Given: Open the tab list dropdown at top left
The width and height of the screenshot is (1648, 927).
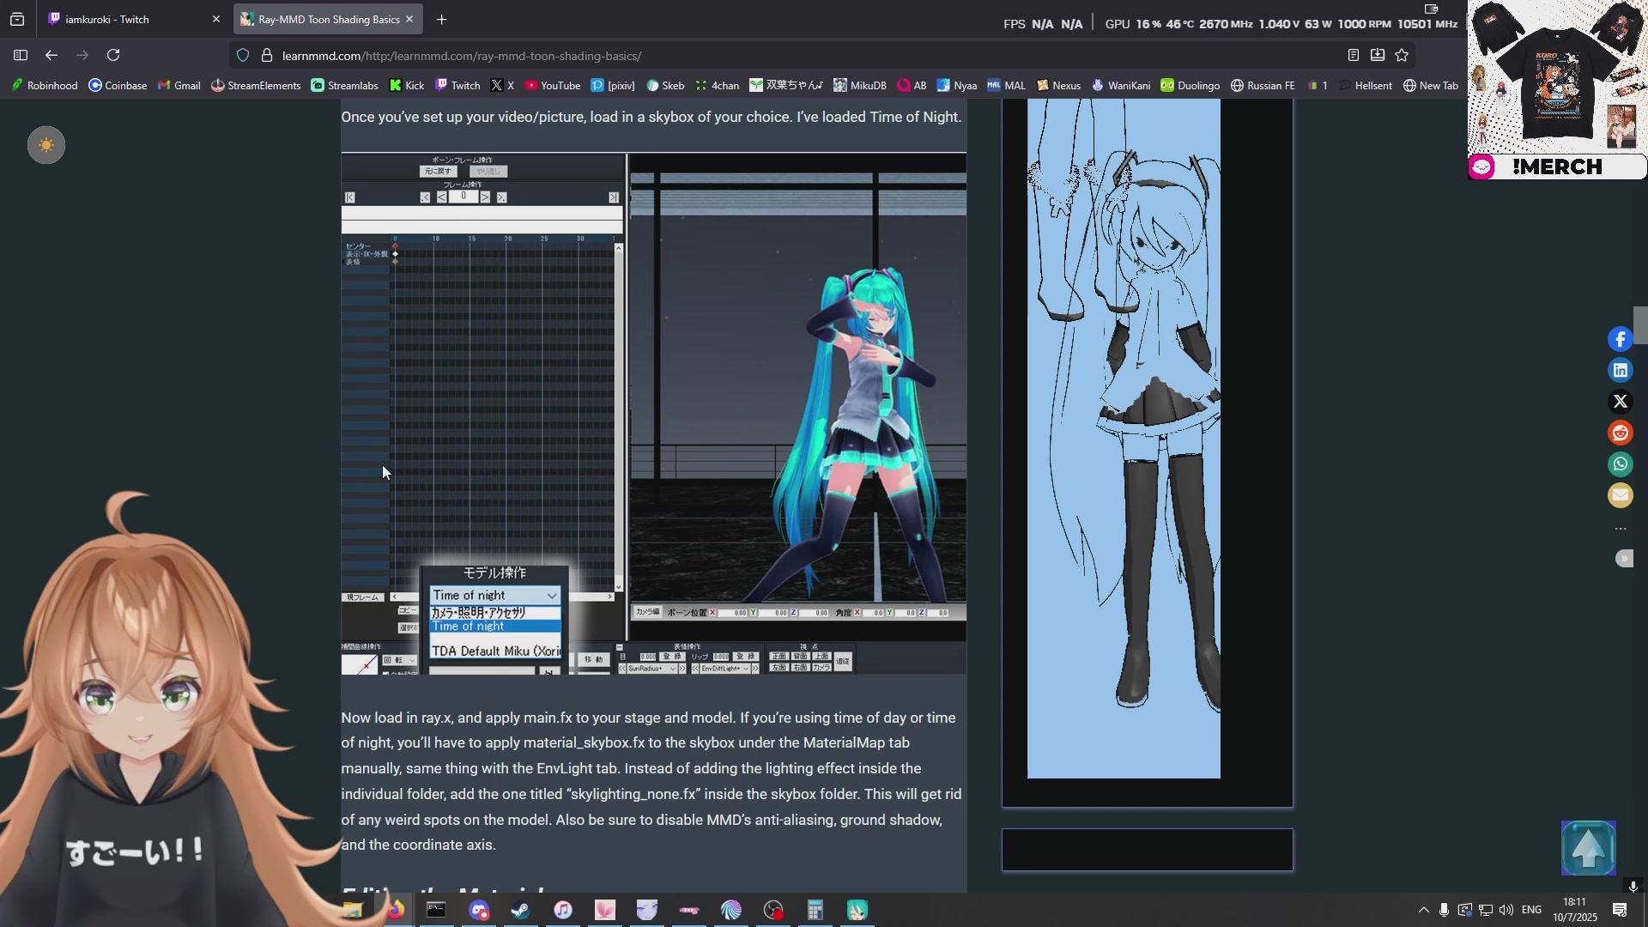Looking at the screenshot, I should 17,19.
